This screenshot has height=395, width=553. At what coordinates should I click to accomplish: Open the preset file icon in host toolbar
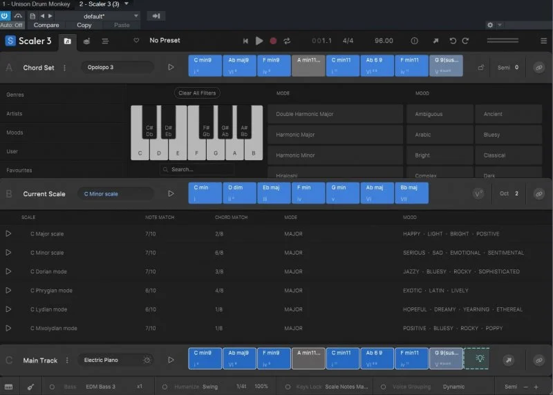(x=32, y=16)
